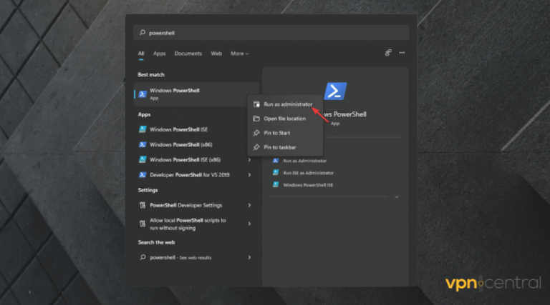Click the Pin to taskbar pin icon
Image resolution: width=550 pixels, height=305 pixels.
pos(256,147)
